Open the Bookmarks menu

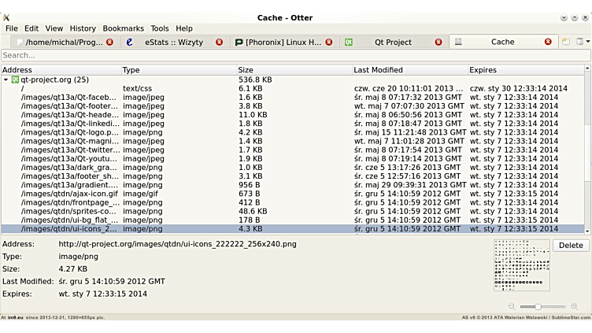pyautogui.click(x=123, y=28)
